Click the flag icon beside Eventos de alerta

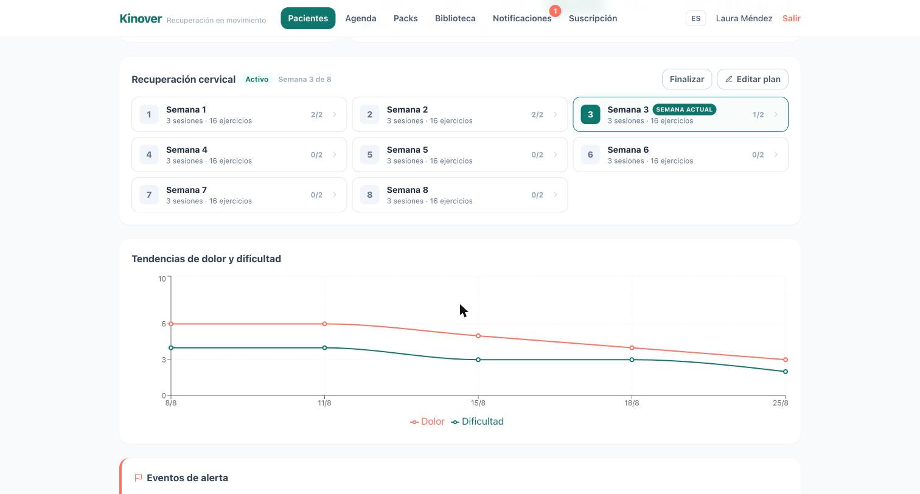(x=138, y=478)
